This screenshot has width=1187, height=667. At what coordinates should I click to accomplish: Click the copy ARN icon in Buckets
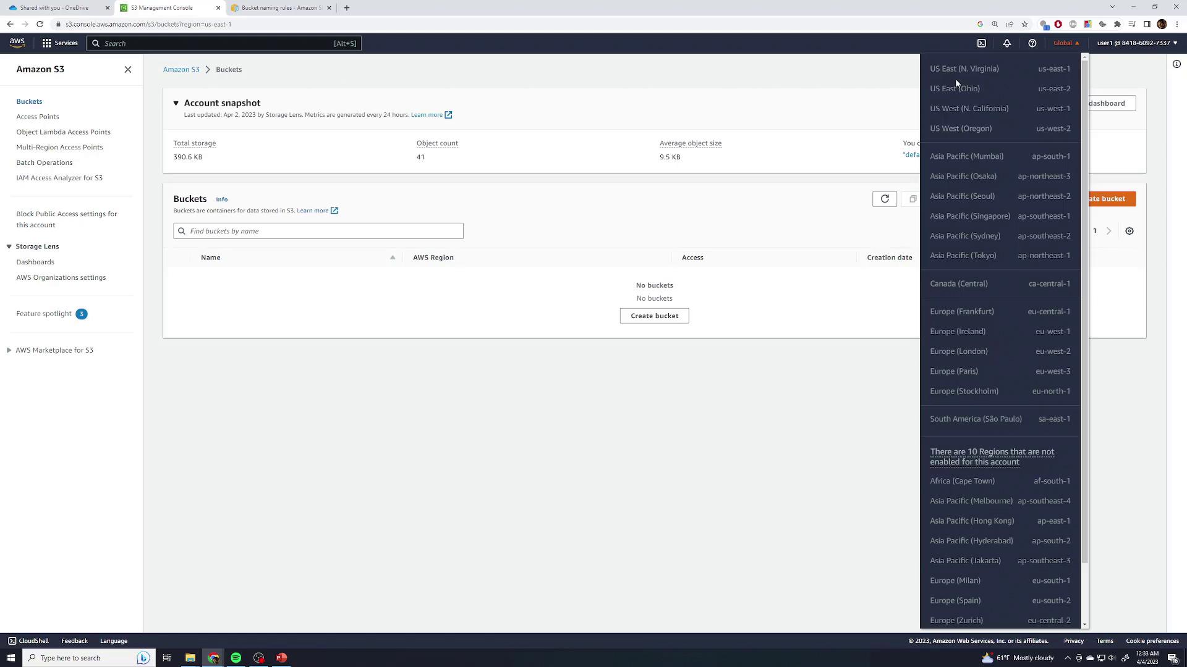(x=914, y=198)
